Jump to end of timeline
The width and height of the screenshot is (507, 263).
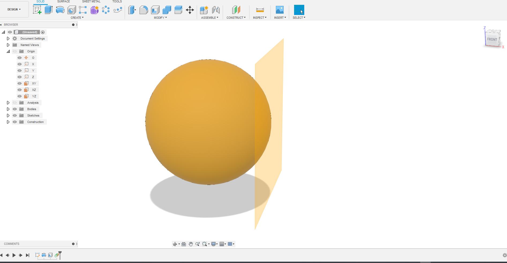pyautogui.click(x=27, y=255)
